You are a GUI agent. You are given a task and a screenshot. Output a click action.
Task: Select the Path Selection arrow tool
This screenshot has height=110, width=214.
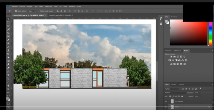click(8, 78)
